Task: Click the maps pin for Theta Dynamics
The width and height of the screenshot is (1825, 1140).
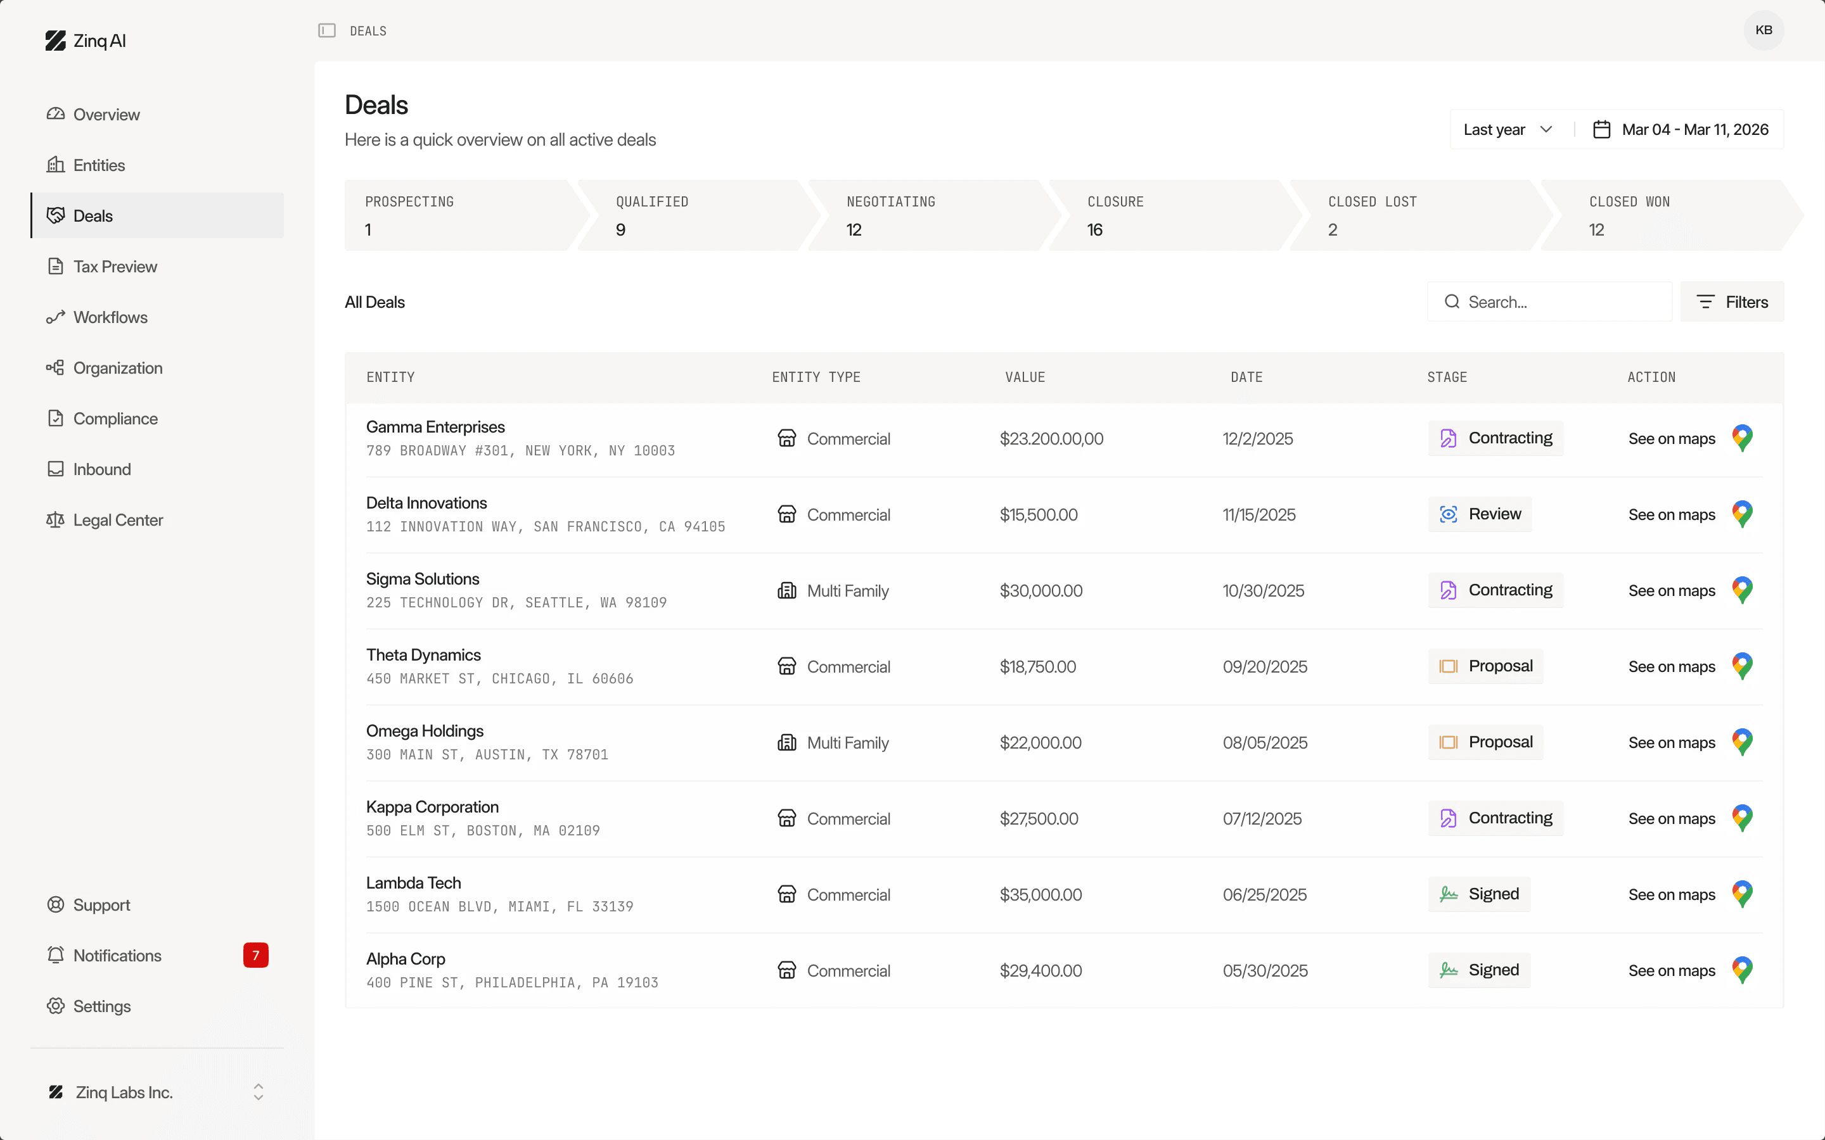Action: pyautogui.click(x=1742, y=666)
